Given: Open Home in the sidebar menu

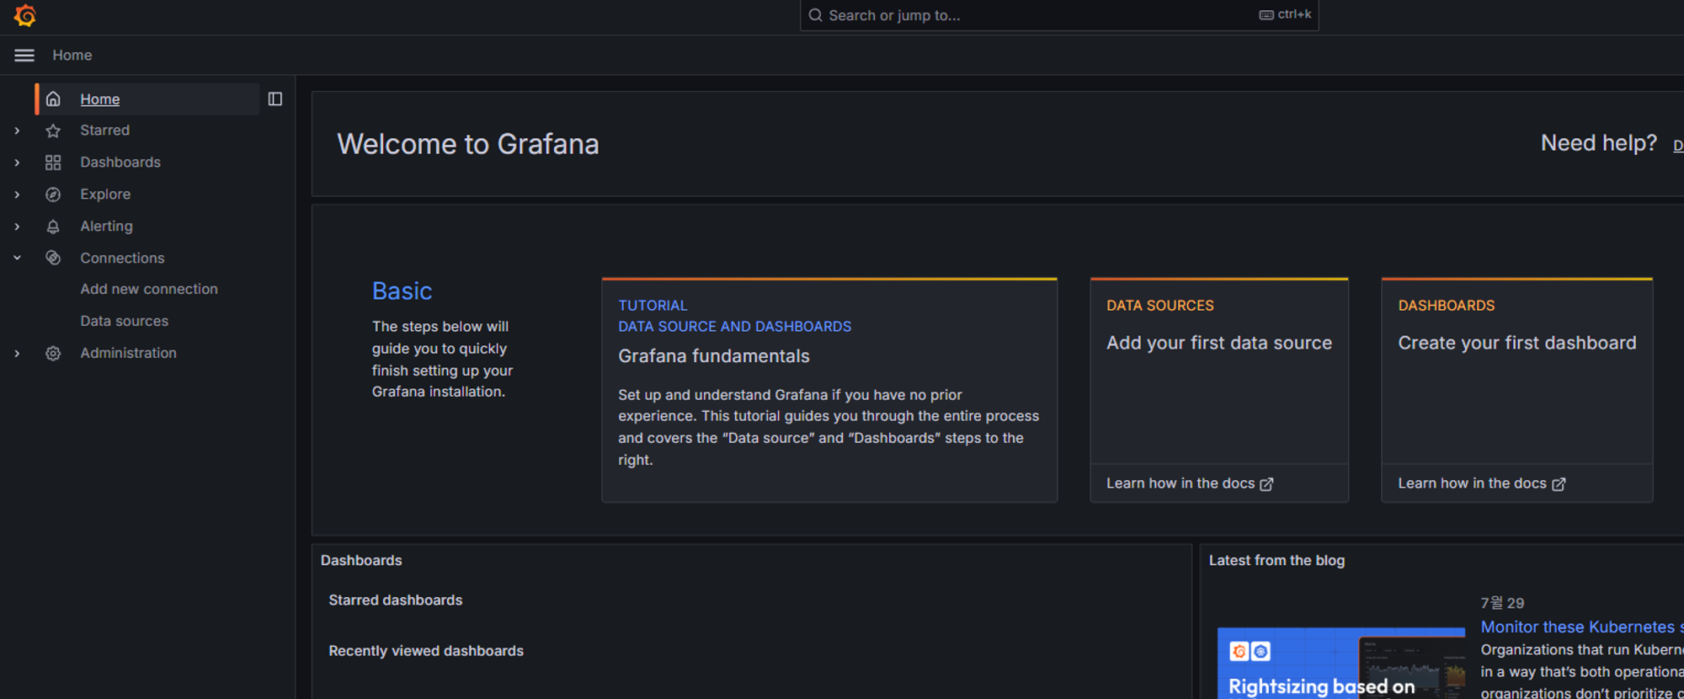Looking at the screenshot, I should pos(99,99).
